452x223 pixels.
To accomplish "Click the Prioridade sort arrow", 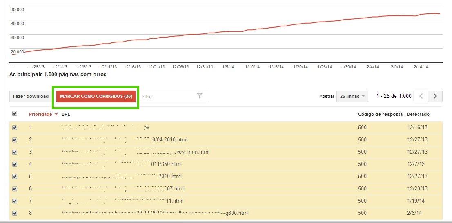I will (x=56, y=115).
